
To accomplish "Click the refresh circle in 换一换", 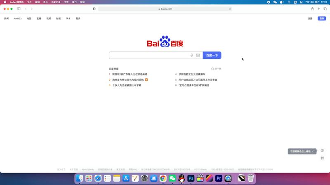I will coord(212,69).
